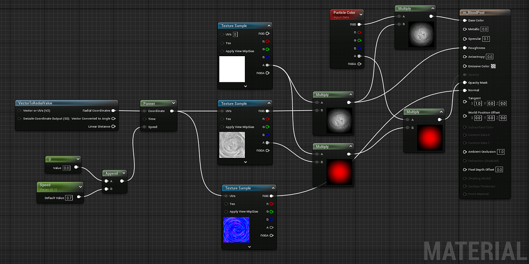
Task: Open Particle Color node chevron dropdown
Action: tap(361, 14)
